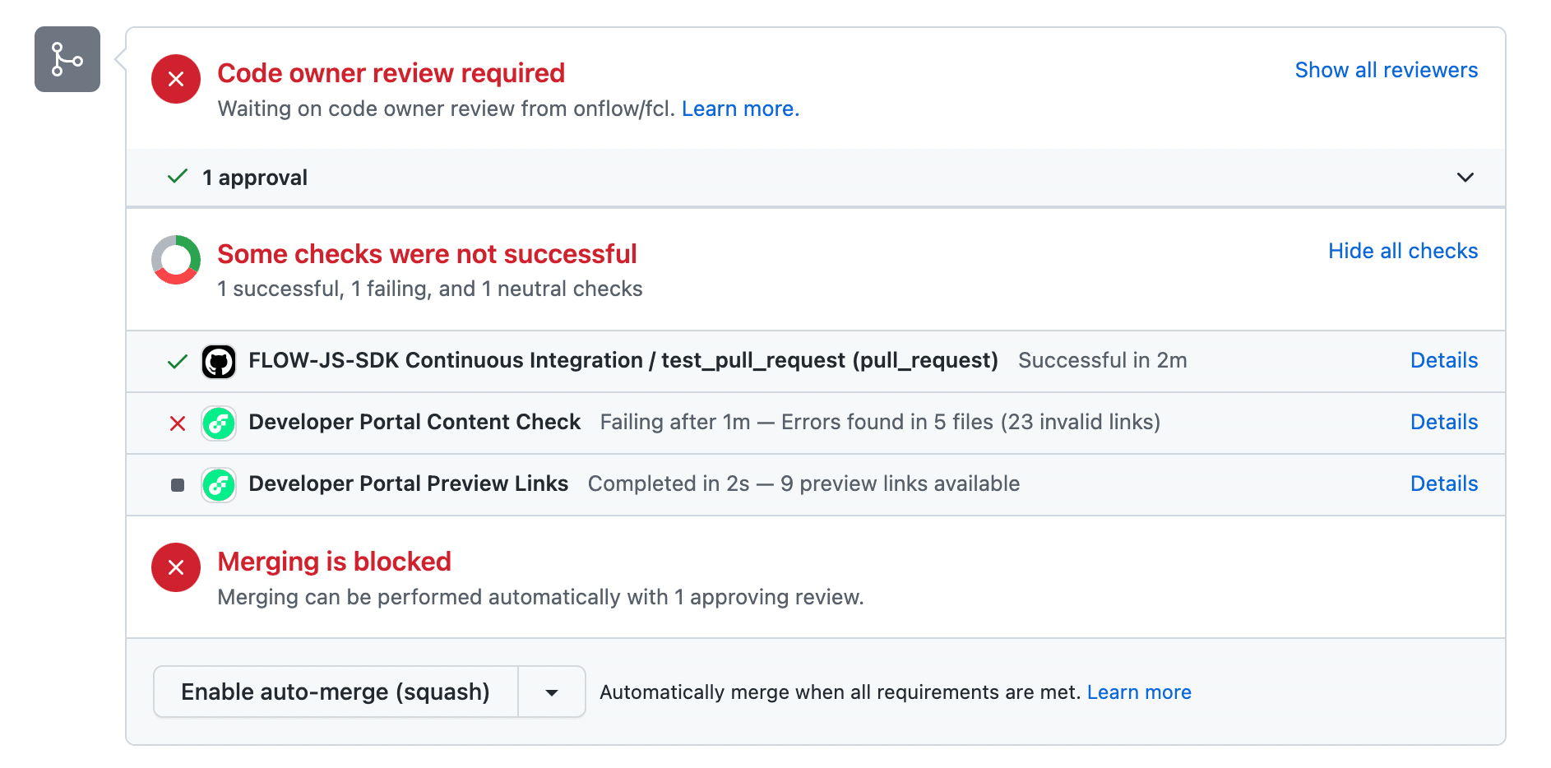Click the failing red X beside Developer Portal Content Check

click(177, 423)
